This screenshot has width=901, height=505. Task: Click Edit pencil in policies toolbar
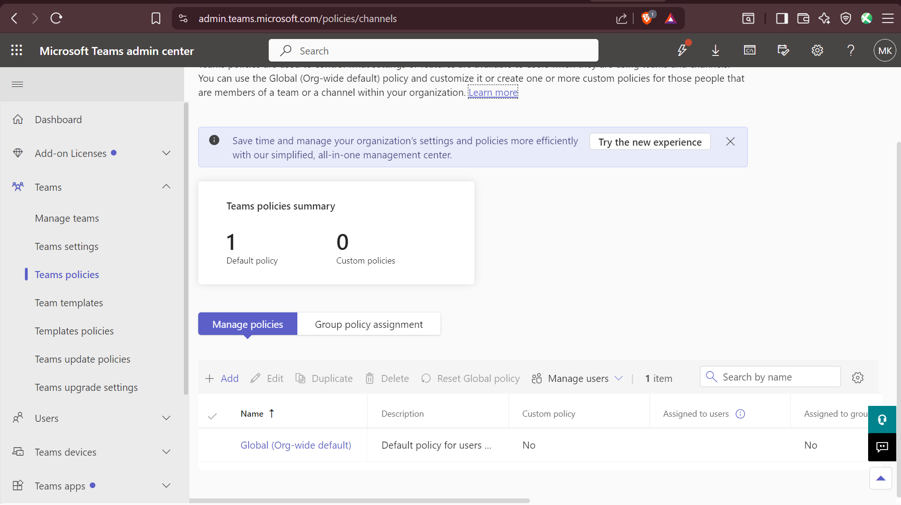coord(267,378)
